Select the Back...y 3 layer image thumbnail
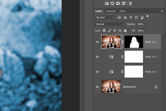The height and width of the screenshot is (111, 166). coord(111,42)
